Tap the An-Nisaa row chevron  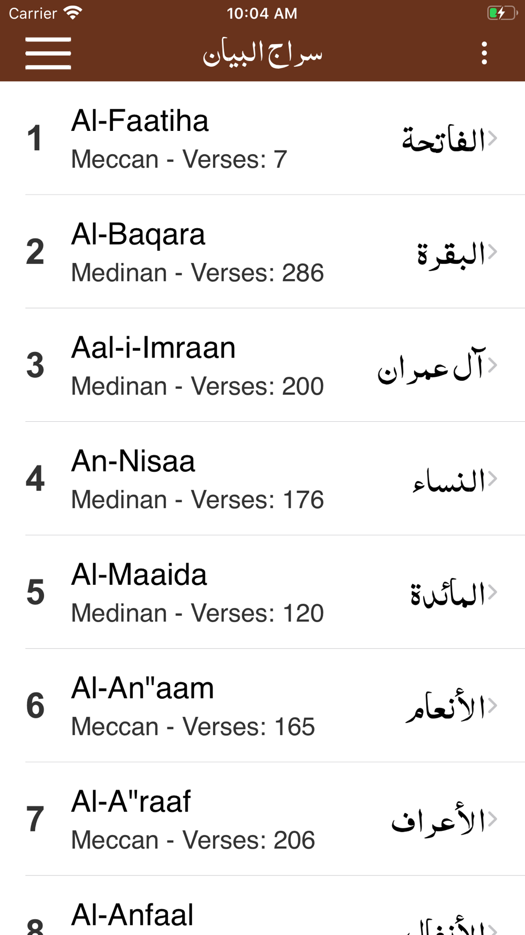(492, 479)
